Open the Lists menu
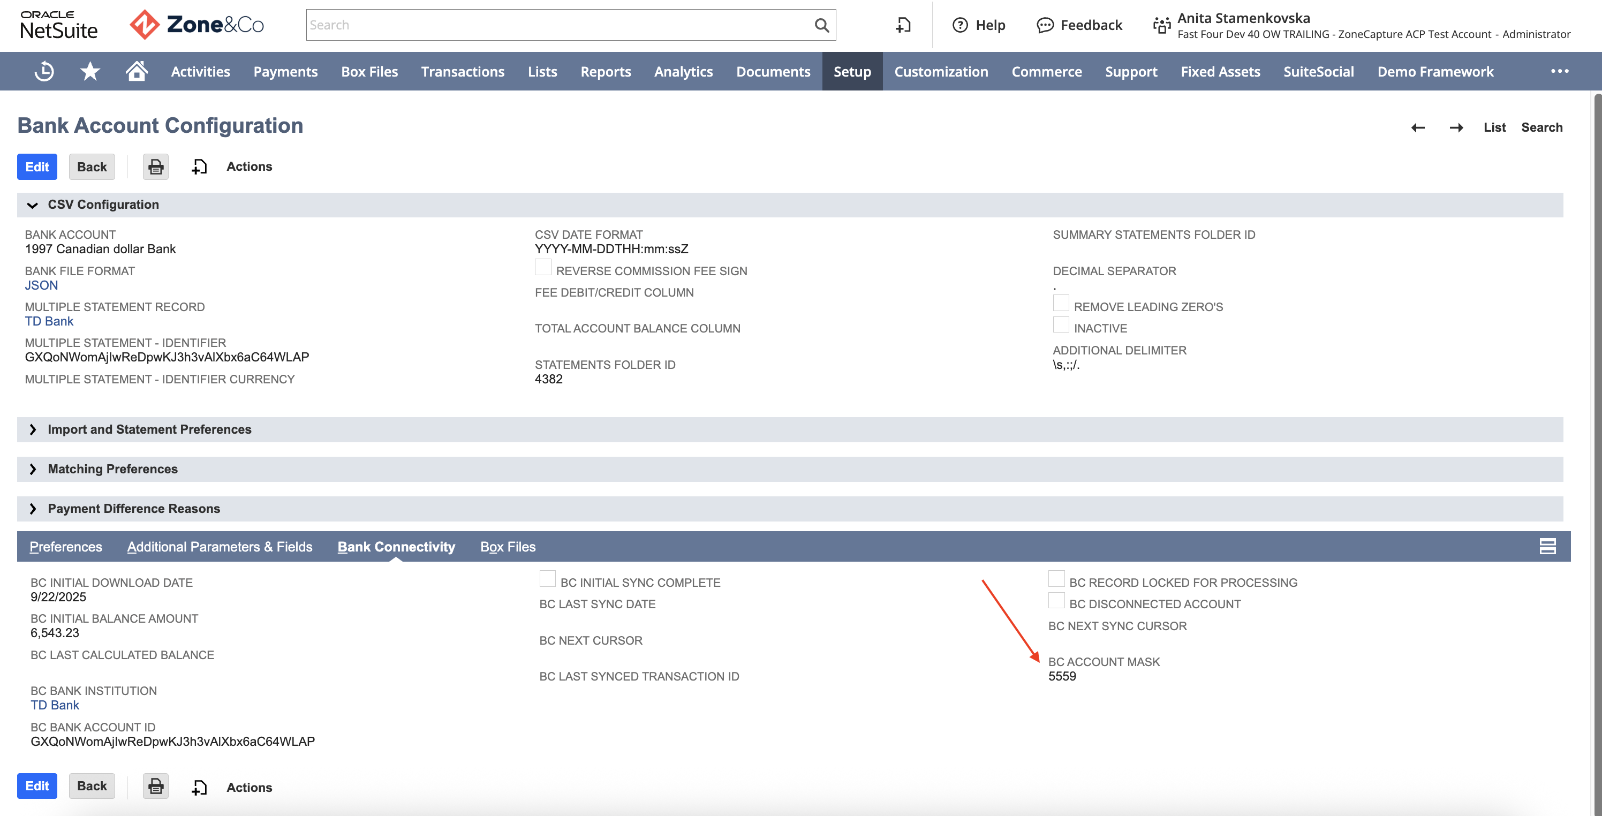Viewport: 1602px width, 816px height. 542,72
